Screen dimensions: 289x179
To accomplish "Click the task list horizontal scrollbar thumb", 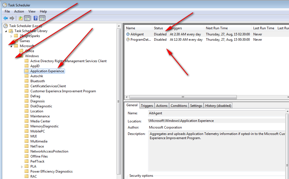I will tap(183, 97).
